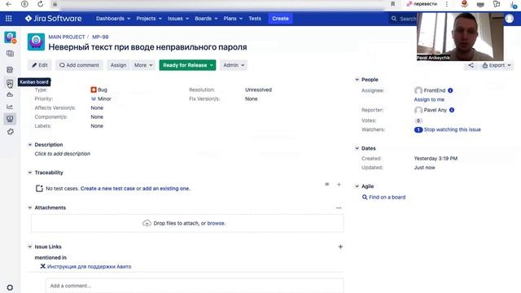Collapse the Issue Links section
Viewport: 521px width, 293px height.
click(30, 247)
